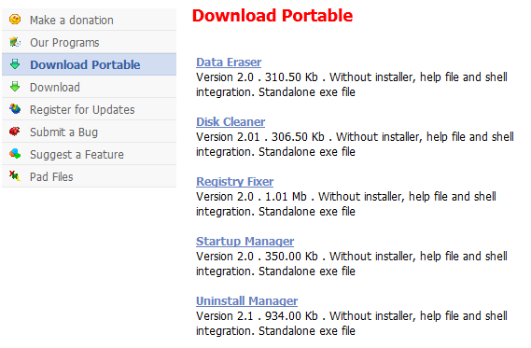531x348 pixels.
Task: Click the Startup Manager link
Action: pos(245,242)
